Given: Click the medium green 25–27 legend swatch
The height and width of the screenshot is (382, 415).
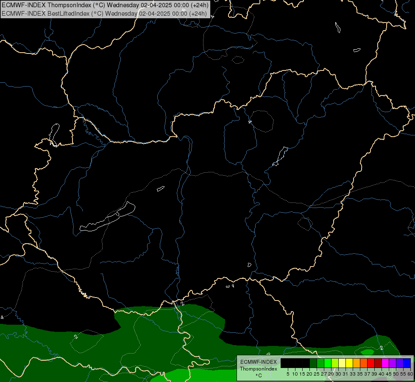Looking at the screenshot, I should point(320,363).
